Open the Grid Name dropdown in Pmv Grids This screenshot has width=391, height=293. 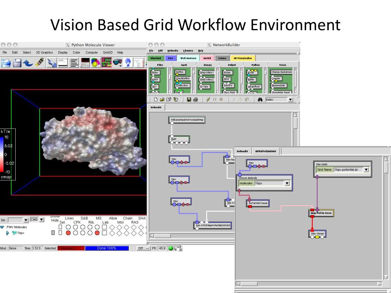366,170
